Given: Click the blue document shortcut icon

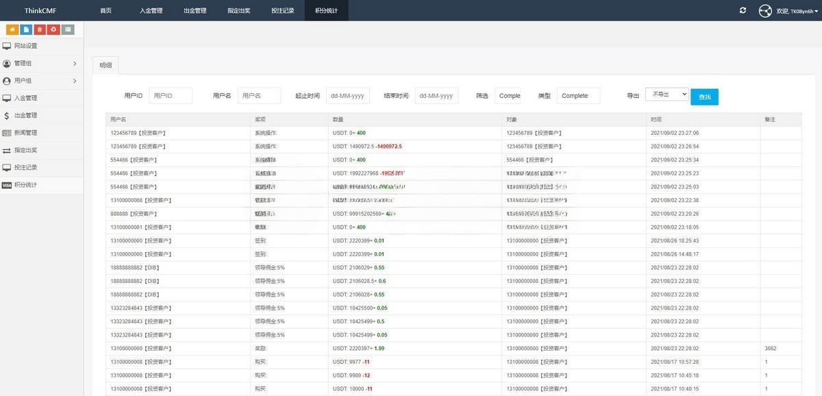Looking at the screenshot, I should pos(26,29).
